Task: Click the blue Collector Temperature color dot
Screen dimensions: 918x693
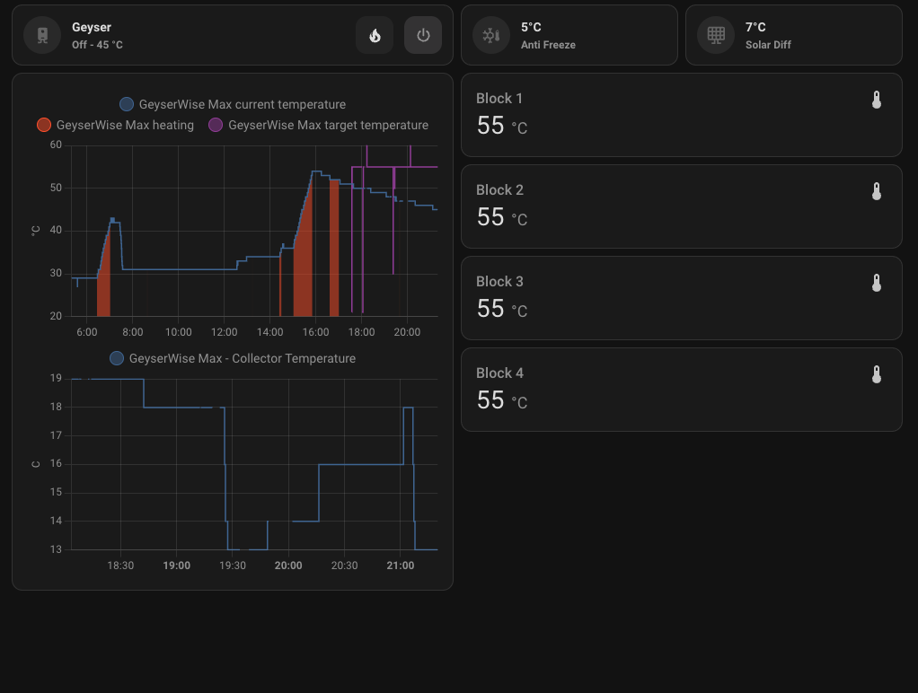Action: (x=117, y=358)
